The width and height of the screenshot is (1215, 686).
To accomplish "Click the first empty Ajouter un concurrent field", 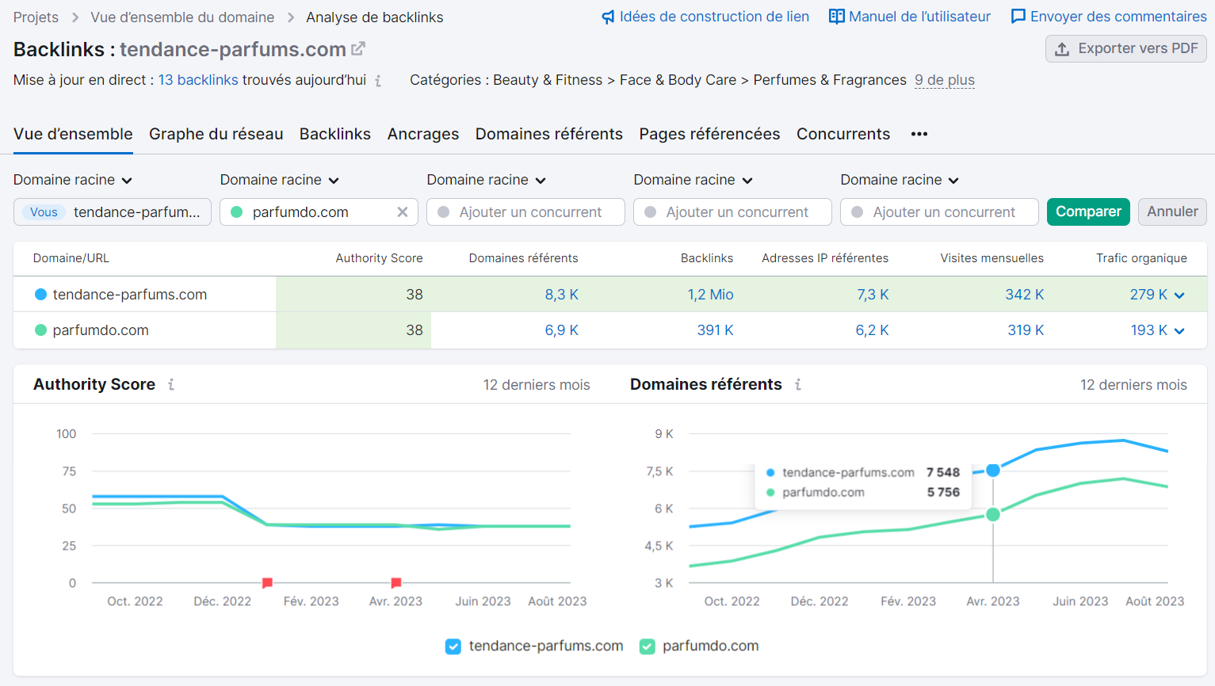I will 525,212.
